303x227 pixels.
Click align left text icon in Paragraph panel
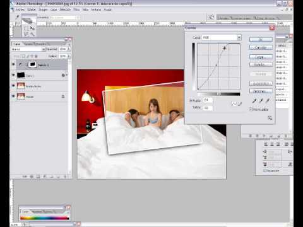pyautogui.click(x=266, y=144)
